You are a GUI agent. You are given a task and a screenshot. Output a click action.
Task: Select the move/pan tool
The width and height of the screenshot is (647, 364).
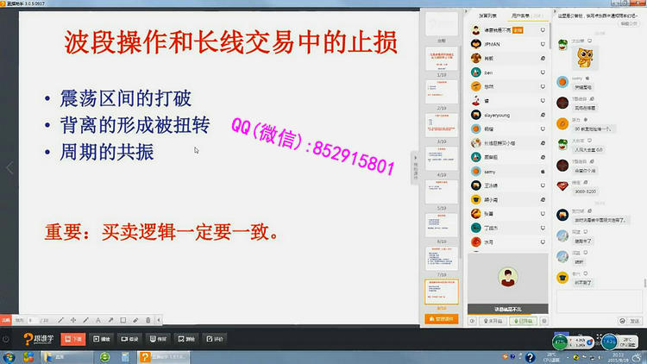coord(72,320)
